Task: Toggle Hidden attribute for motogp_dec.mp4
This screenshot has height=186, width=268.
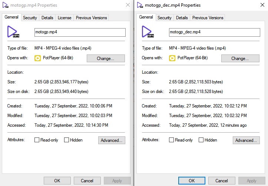Action: (201, 140)
